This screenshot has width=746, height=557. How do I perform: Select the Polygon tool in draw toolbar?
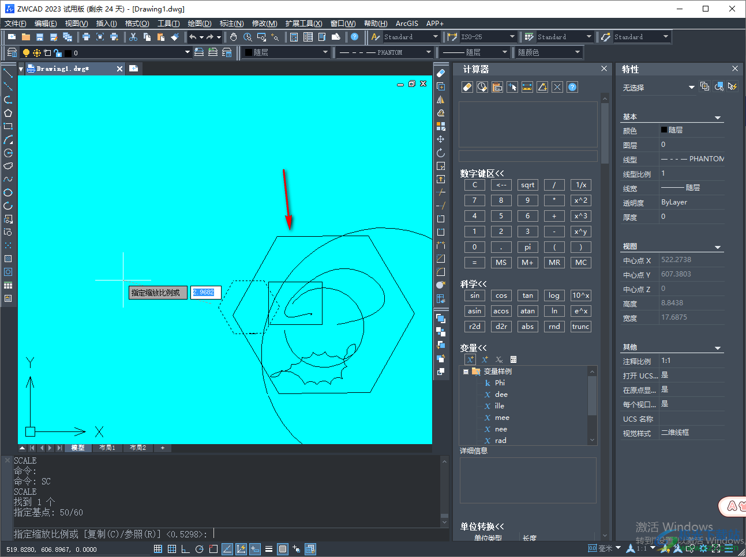[8, 113]
